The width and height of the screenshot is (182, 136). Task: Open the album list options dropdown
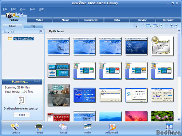[7, 31]
